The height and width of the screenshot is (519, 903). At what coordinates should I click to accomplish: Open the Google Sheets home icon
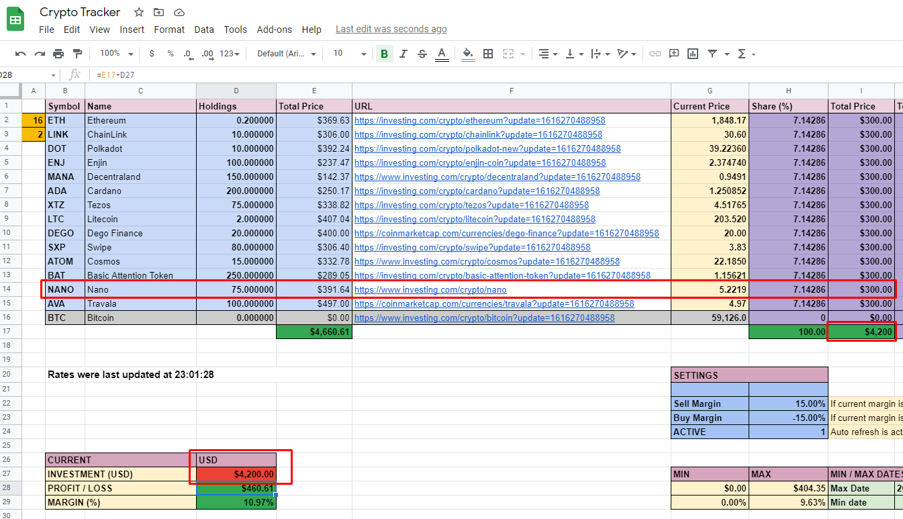coord(16,19)
